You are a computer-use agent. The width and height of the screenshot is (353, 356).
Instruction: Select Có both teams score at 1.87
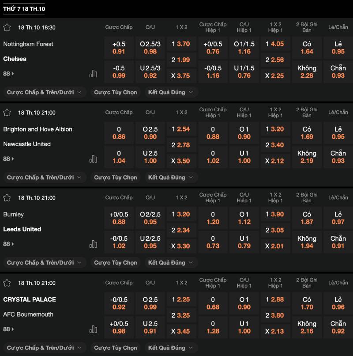point(307,218)
